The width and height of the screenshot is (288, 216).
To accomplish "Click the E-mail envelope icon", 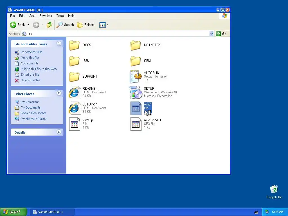I will (17, 75).
